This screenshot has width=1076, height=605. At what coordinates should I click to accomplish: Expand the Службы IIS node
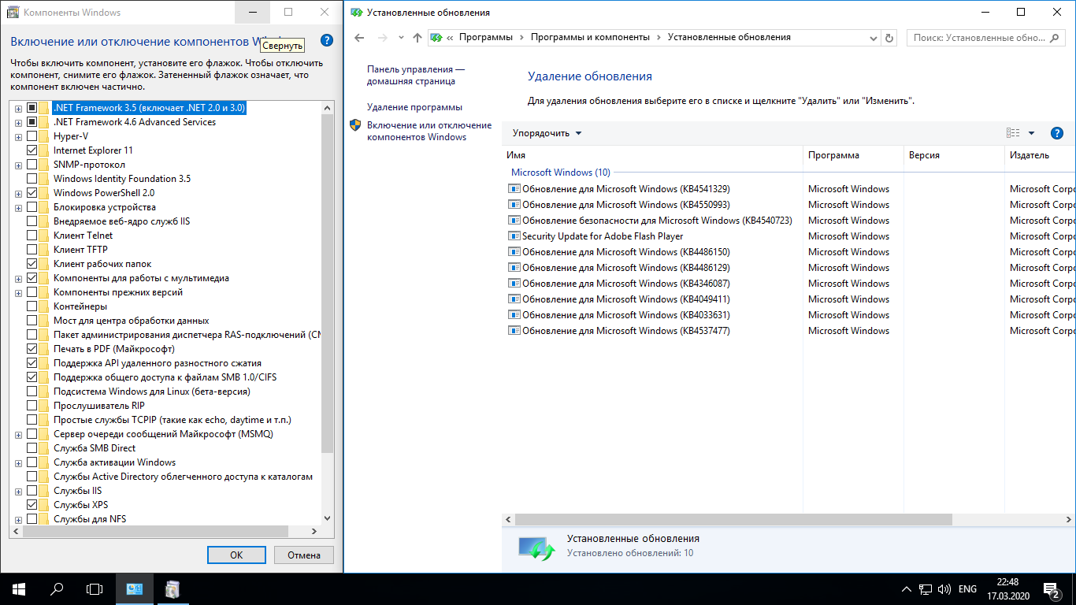(x=18, y=491)
